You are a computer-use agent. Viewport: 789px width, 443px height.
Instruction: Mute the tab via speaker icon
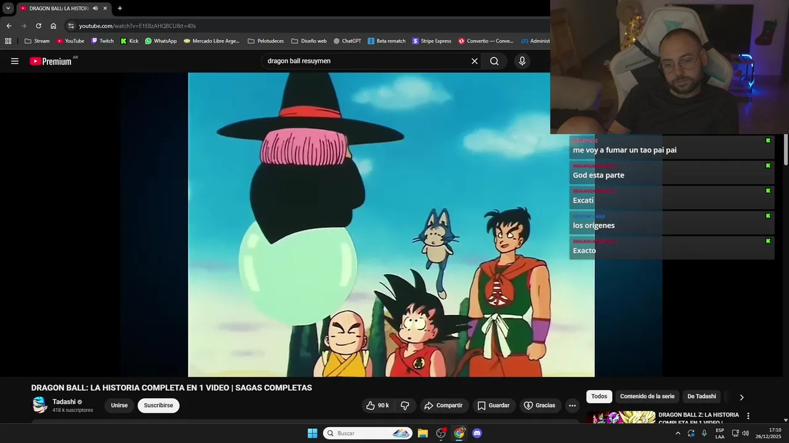coord(95,9)
